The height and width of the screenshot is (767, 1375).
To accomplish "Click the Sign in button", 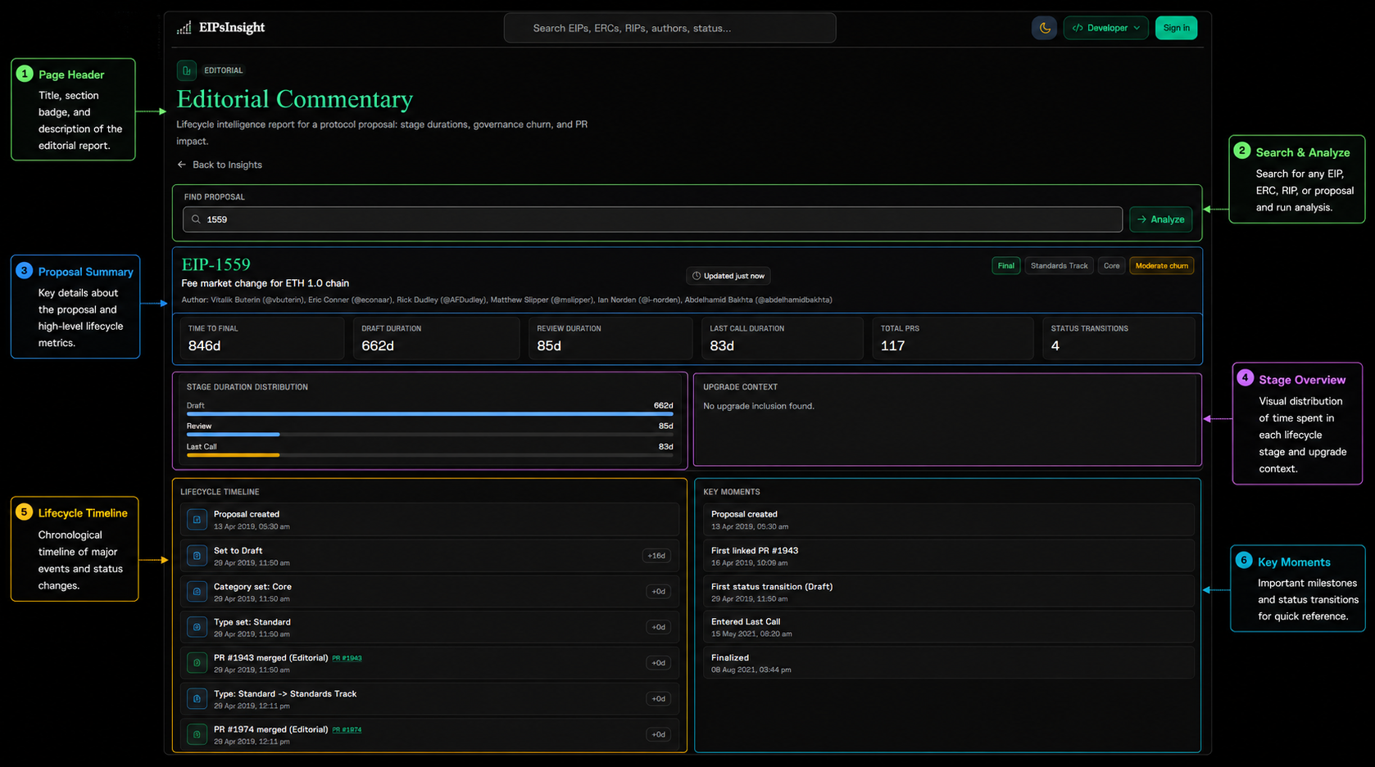I will pyautogui.click(x=1176, y=28).
